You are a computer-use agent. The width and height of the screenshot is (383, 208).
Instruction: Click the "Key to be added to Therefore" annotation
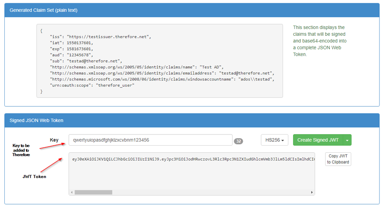click(21, 150)
